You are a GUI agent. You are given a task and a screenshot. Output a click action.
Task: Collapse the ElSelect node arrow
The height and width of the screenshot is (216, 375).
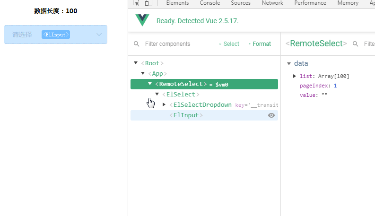[157, 94]
